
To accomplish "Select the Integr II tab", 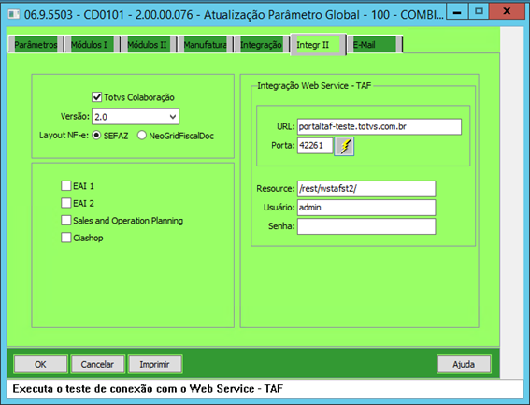I will [318, 44].
